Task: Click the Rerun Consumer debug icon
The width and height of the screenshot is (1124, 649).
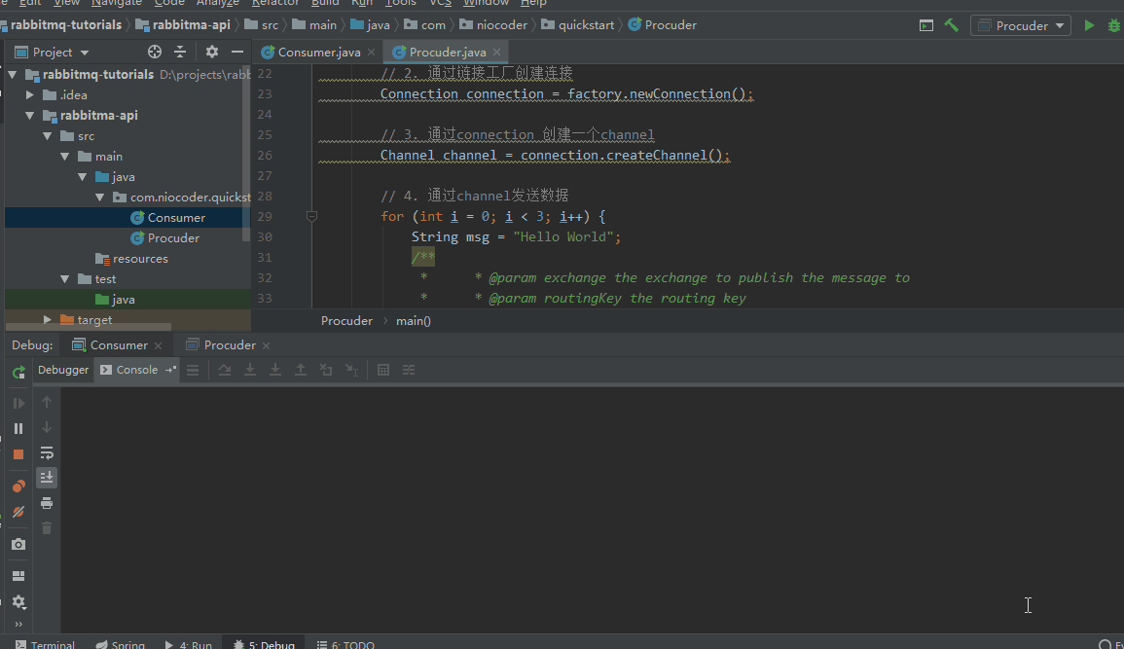Action: coord(18,372)
